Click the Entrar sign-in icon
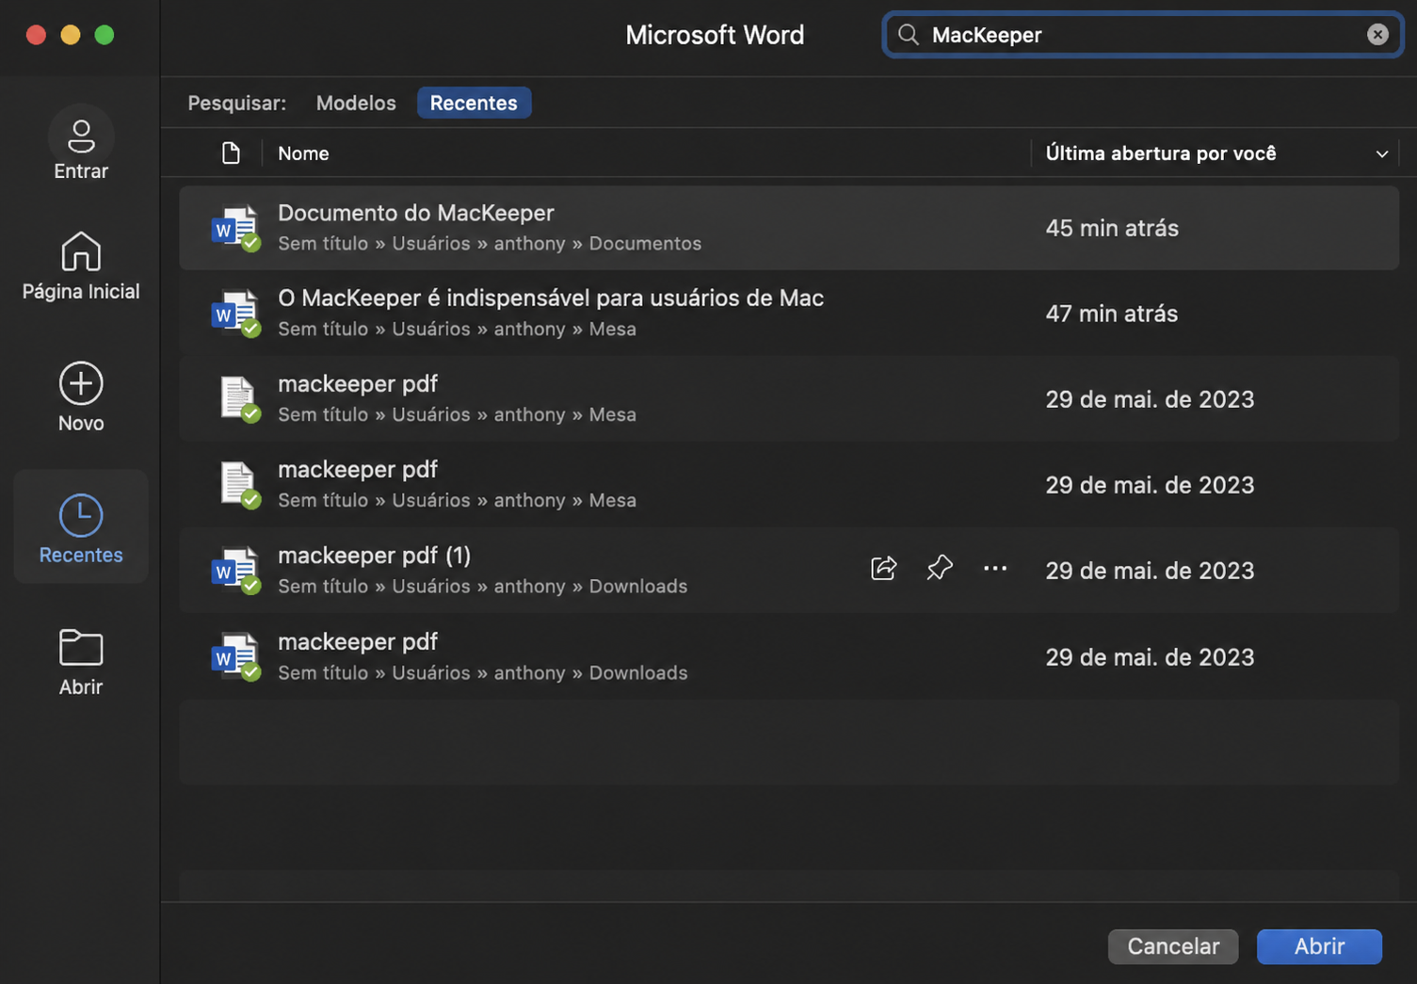The width and height of the screenshot is (1417, 984). pos(81,136)
